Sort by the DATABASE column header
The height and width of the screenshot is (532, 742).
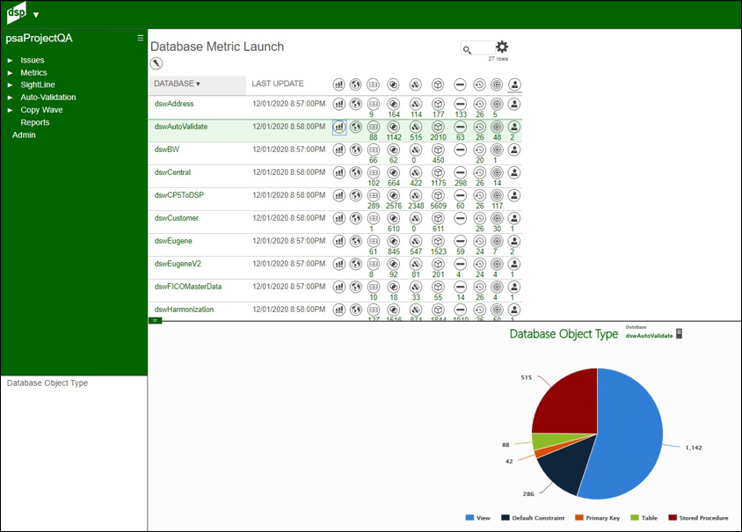click(x=197, y=84)
